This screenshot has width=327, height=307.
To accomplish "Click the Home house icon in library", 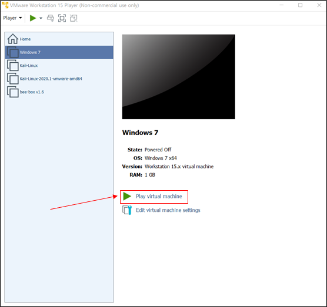I will coord(12,39).
